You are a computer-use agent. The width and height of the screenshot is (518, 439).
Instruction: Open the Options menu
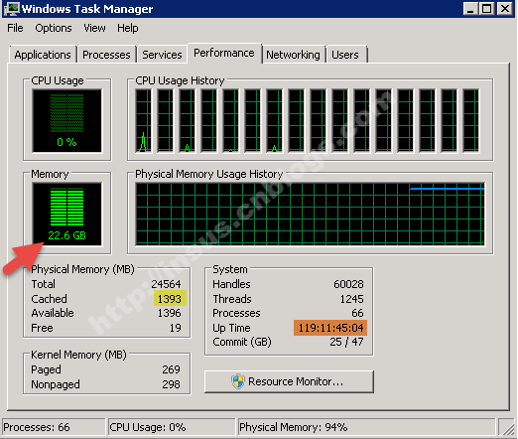(54, 28)
